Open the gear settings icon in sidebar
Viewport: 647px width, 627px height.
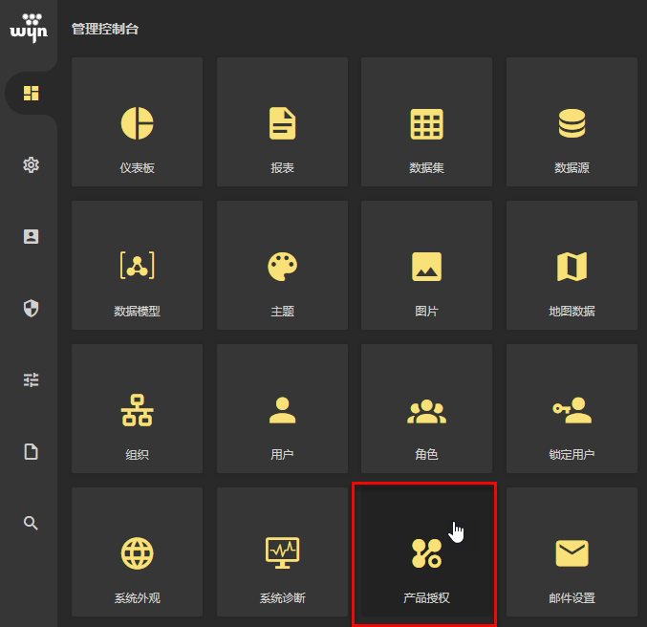31,165
